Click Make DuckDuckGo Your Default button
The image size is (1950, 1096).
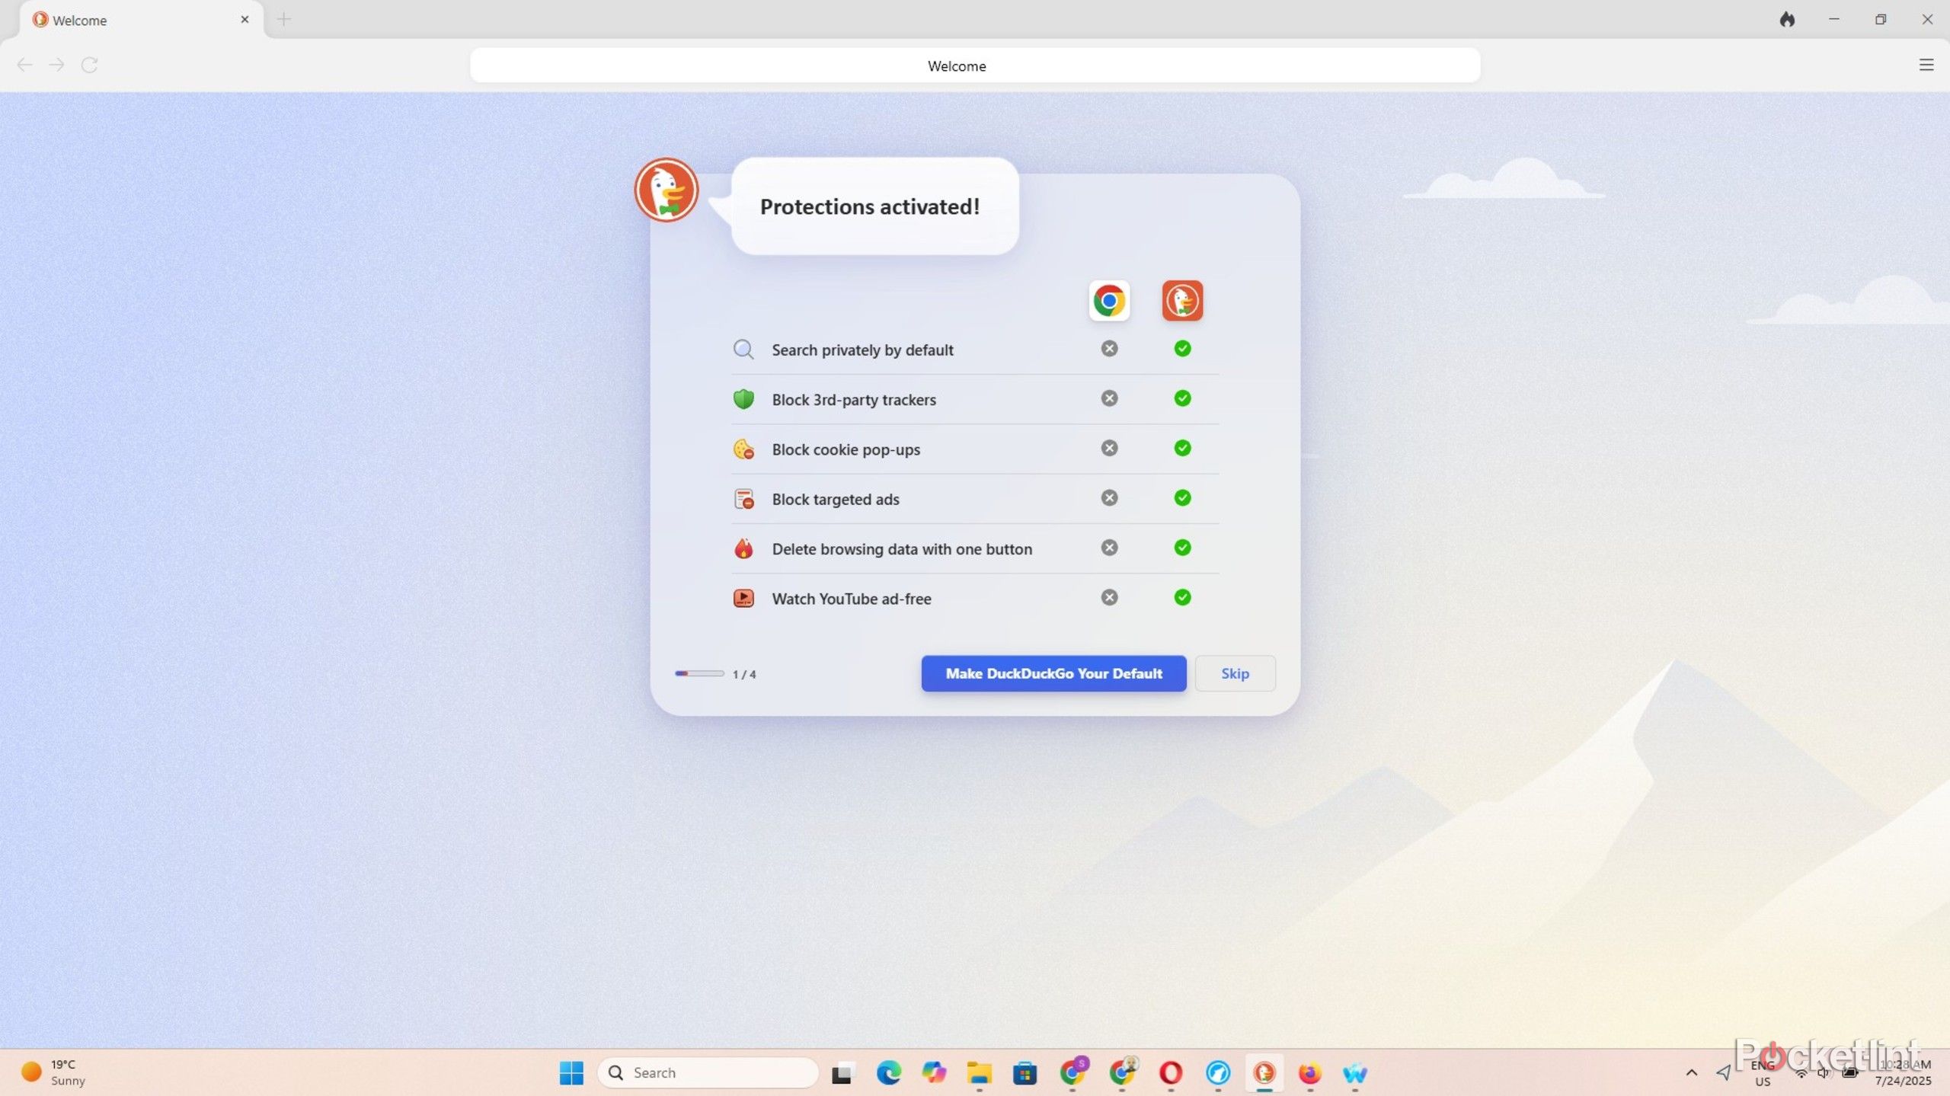point(1053,673)
